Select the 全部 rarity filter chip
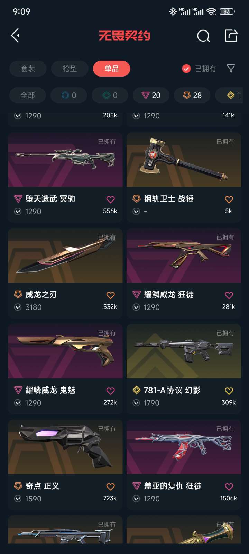The image size is (249, 554). (28, 95)
